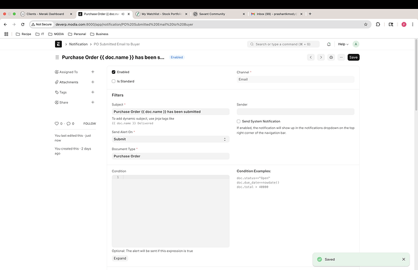418x270 pixels.
Task: Uncheck the Enabled checkbox
Action: (113, 72)
